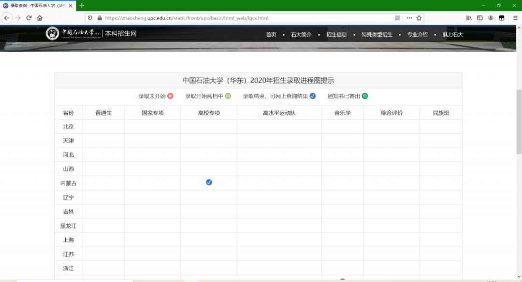Bookmark this page with the star icon
The height and width of the screenshot is (282, 522).
point(419,18)
